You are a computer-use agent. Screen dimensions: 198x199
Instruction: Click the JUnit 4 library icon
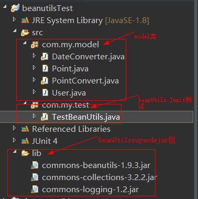[x=25, y=141]
